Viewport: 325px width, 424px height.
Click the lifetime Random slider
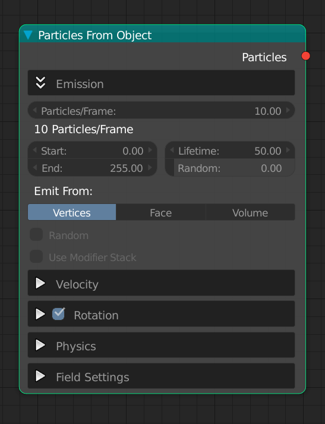(230, 168)
